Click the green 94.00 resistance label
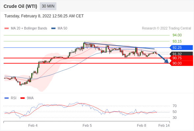 pos(177,35)
